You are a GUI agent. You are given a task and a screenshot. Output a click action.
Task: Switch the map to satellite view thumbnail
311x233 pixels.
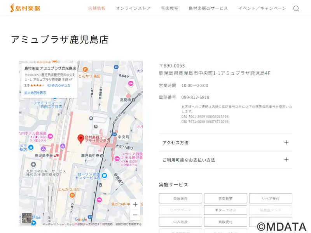[26, 218]
